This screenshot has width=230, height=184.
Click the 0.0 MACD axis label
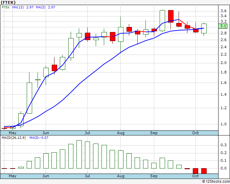point(223,168)
